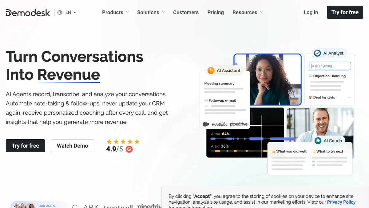Open the Demodesk logo homepage link
The image size is (369, 208).
pos(28,13)
